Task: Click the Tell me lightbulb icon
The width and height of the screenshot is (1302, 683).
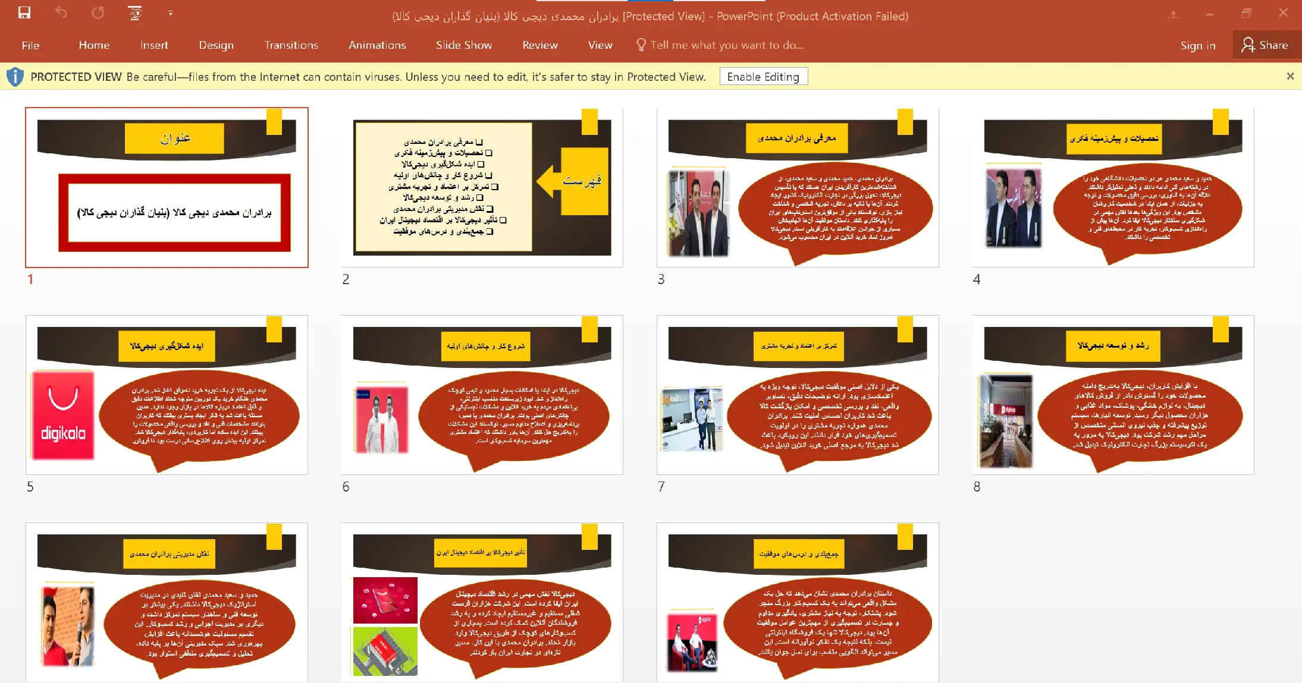Action: click(x=641, y=45)
